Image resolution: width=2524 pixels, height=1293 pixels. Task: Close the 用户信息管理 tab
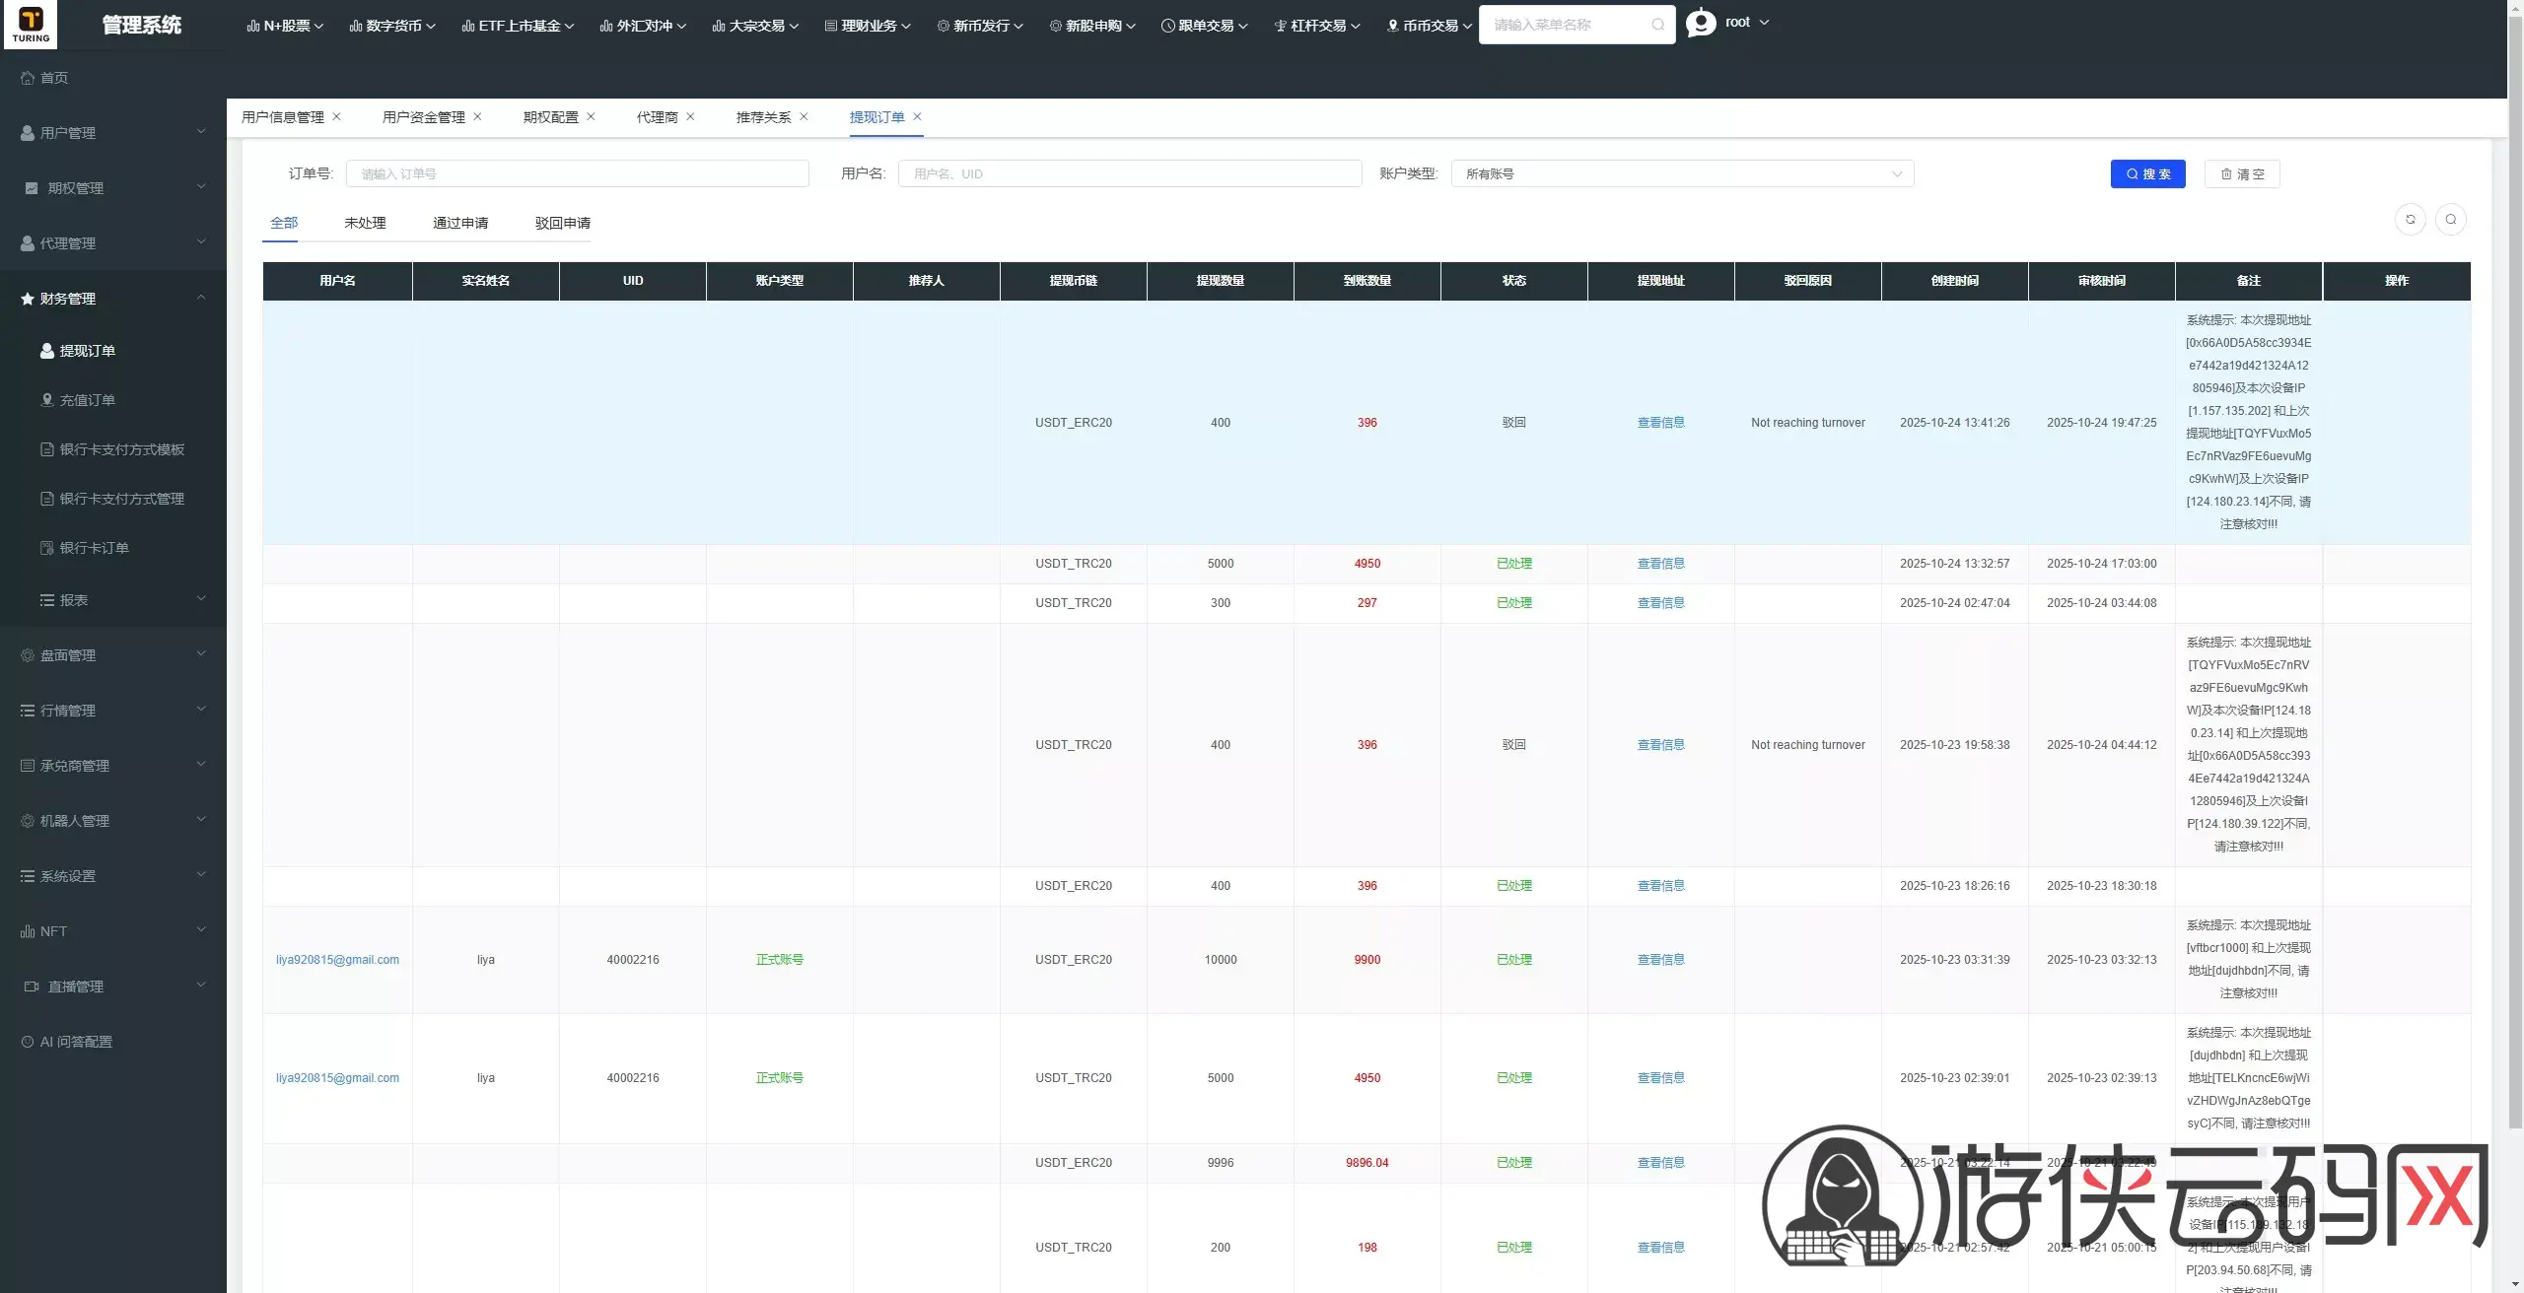[x=336, y=116]
